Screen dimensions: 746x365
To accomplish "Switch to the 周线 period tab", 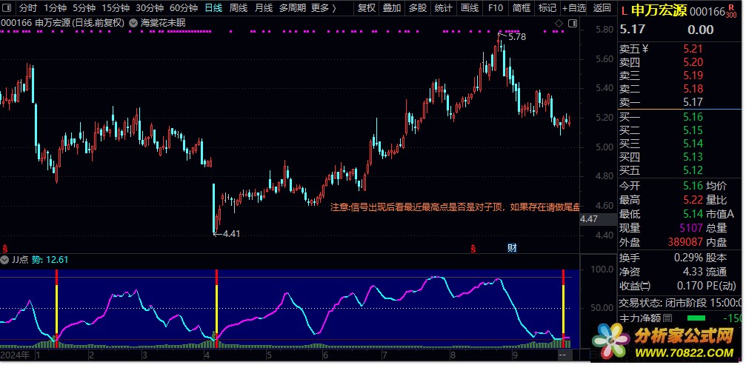I will pyautogui.click(x=238, y=8).
